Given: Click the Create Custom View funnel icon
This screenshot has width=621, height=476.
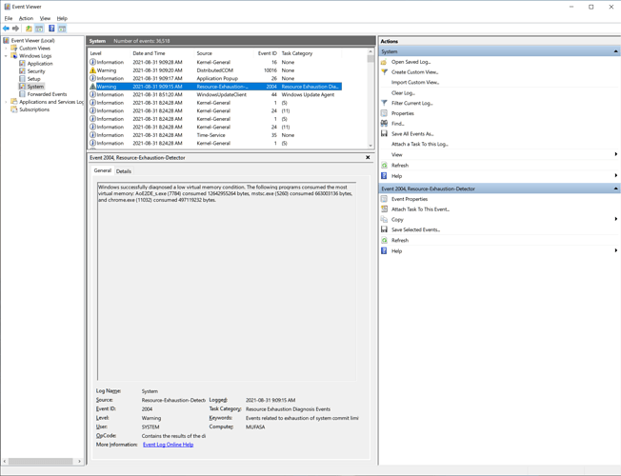Looking at the screenshot, I should point(384,72).
